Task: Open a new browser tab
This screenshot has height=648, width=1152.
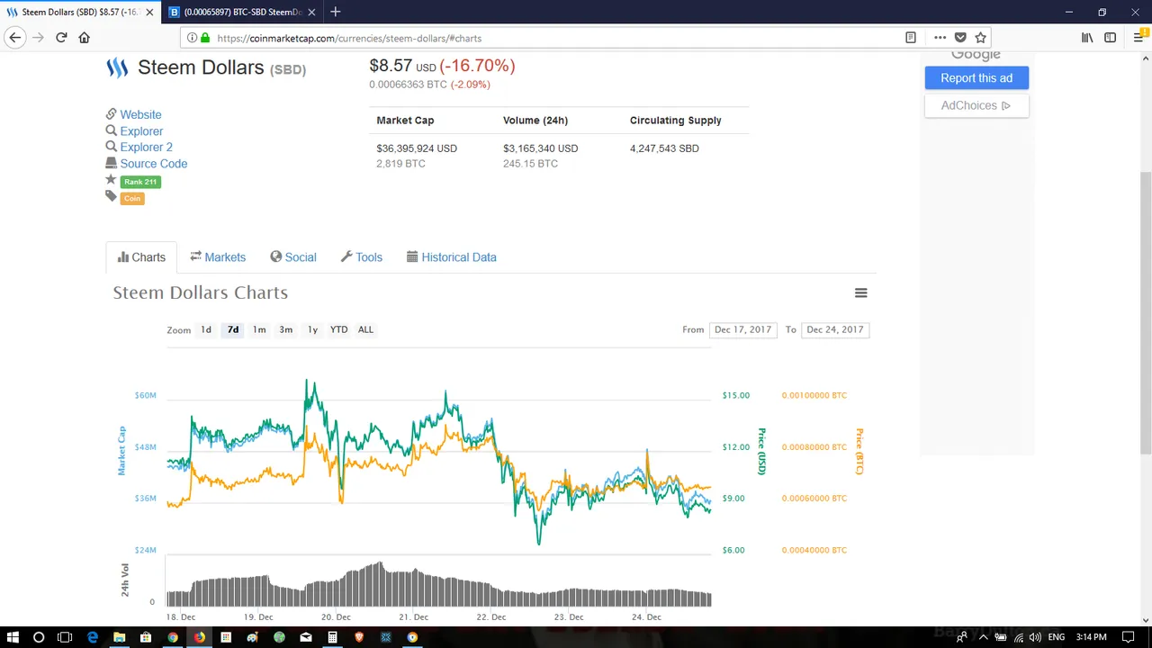Action: click(x=335, y=12)
